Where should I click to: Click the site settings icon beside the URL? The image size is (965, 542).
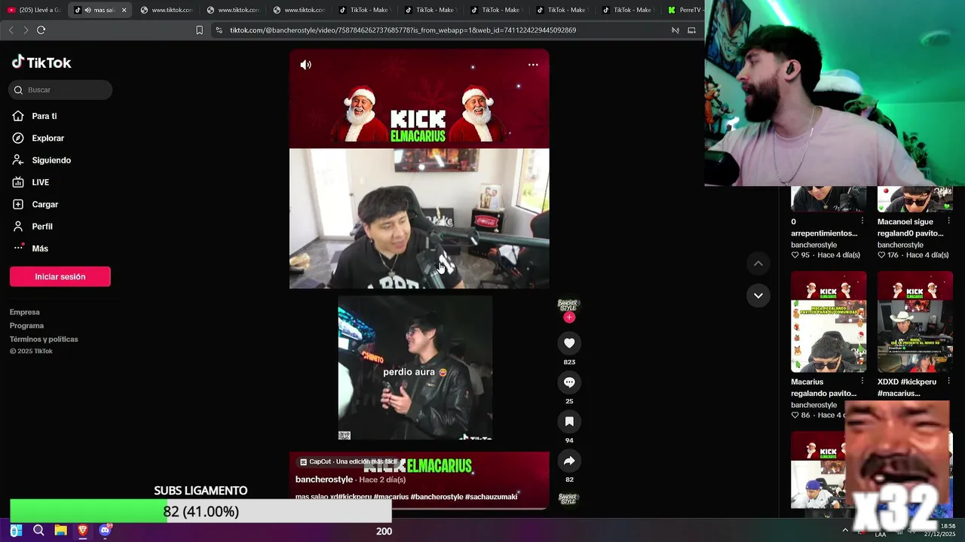(x=219, y=30)
